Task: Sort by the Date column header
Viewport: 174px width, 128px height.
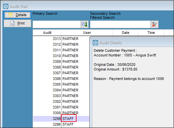Action: (x=126, y=33)
